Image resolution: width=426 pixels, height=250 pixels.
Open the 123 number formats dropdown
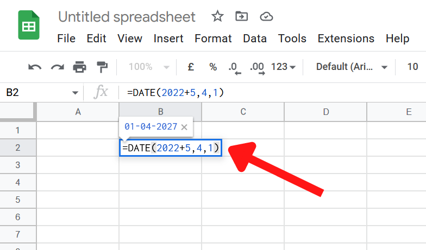pos(283,67)
